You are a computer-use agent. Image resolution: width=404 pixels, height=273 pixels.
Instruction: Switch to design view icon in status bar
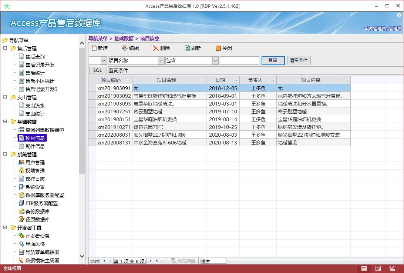[x=392, y=269]
